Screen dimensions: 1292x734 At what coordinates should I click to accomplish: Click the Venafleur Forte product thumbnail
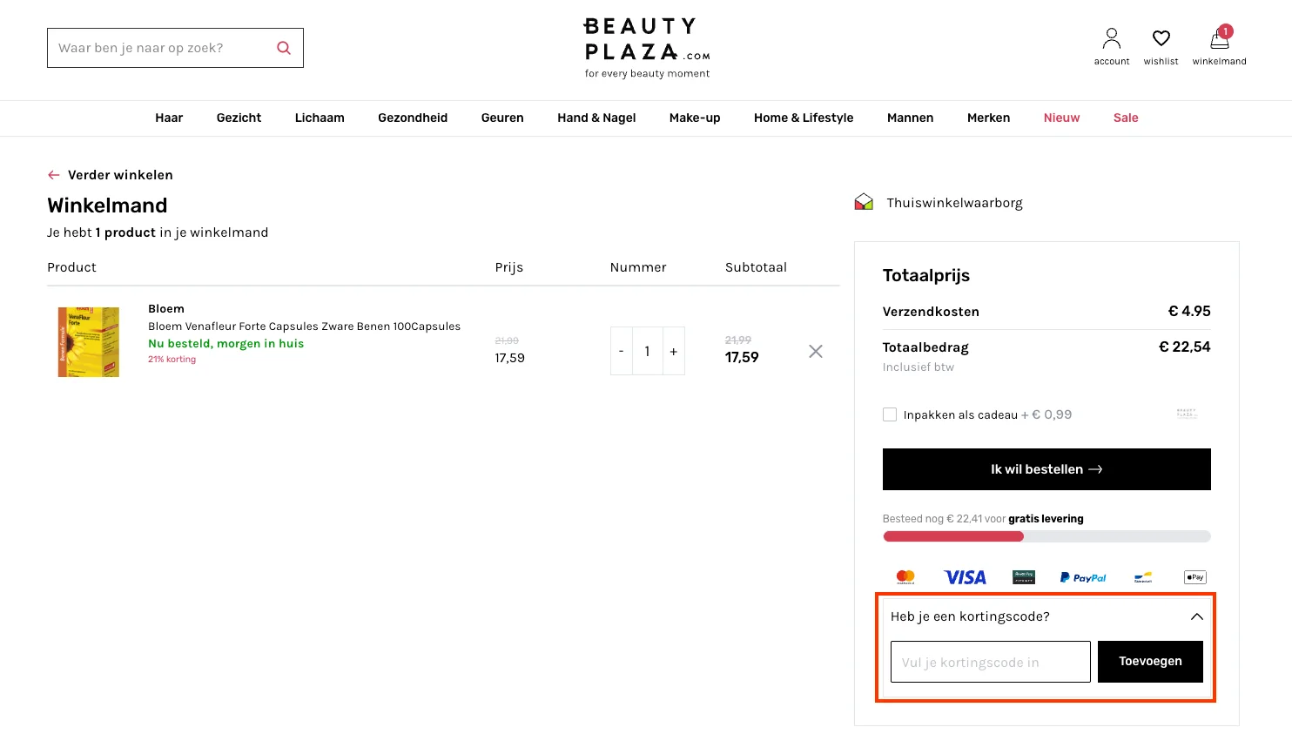tap(89, 342)
